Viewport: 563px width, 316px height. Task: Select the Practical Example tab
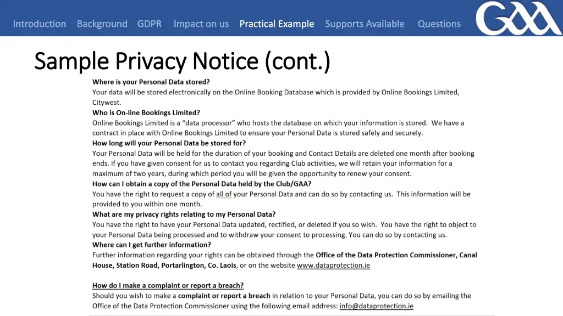(x=277, y=24)
